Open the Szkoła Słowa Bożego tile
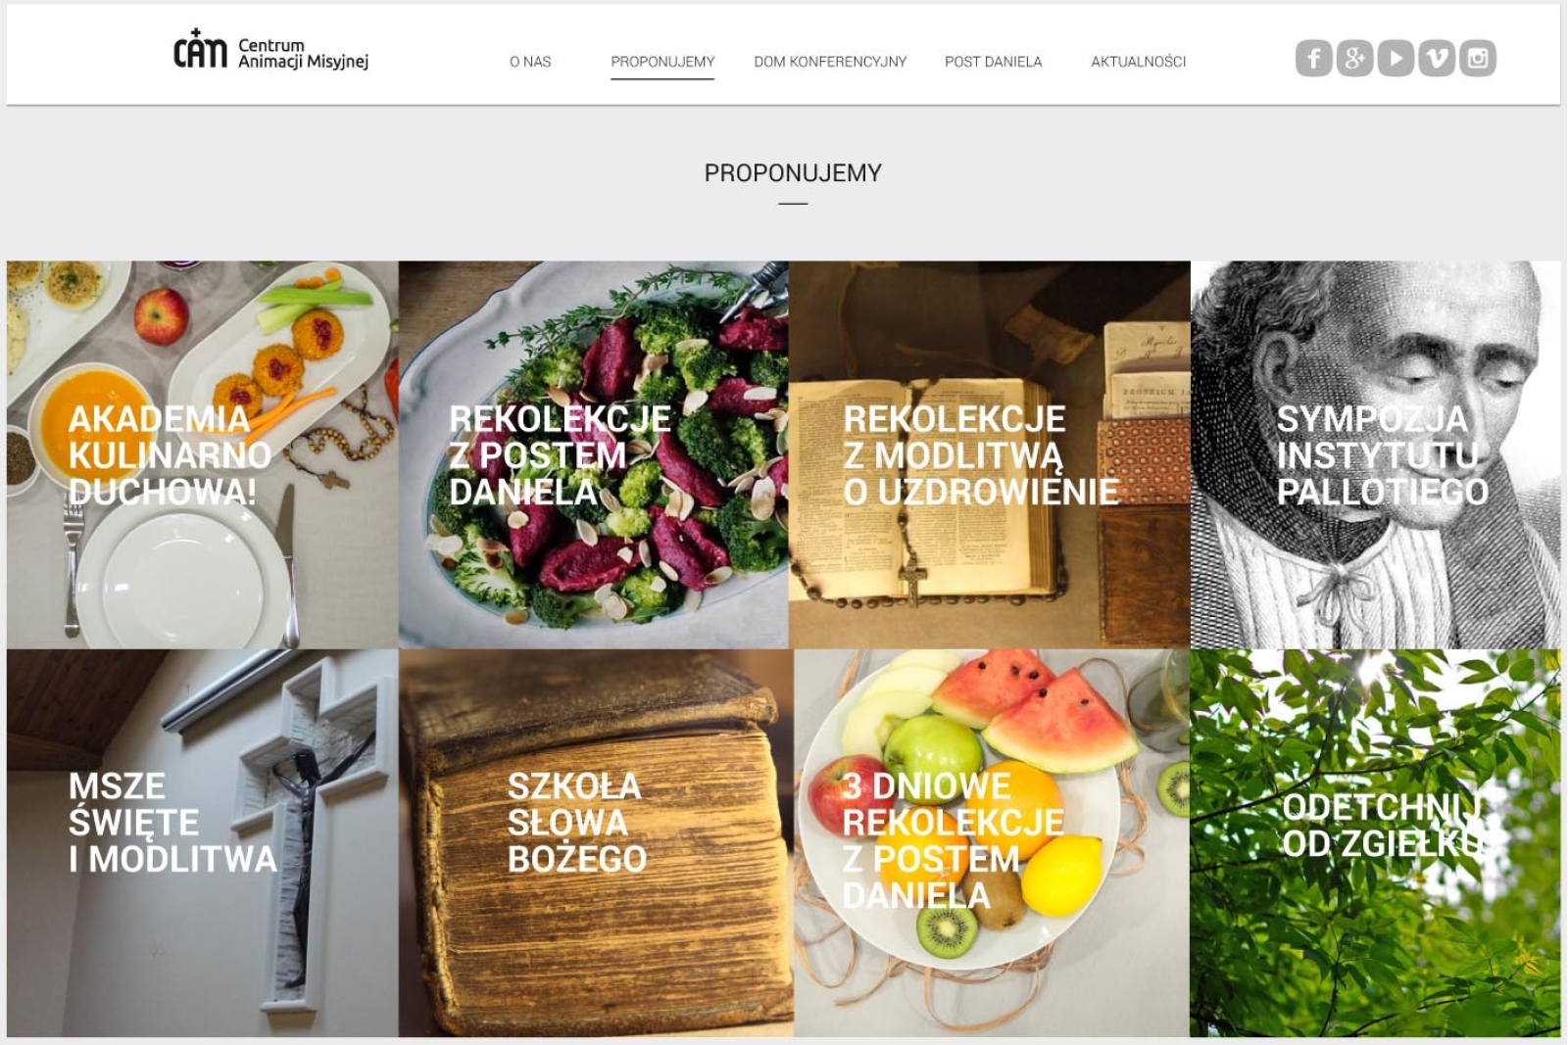This screenshot has width=1568, height=1045. tap(596, 842)
